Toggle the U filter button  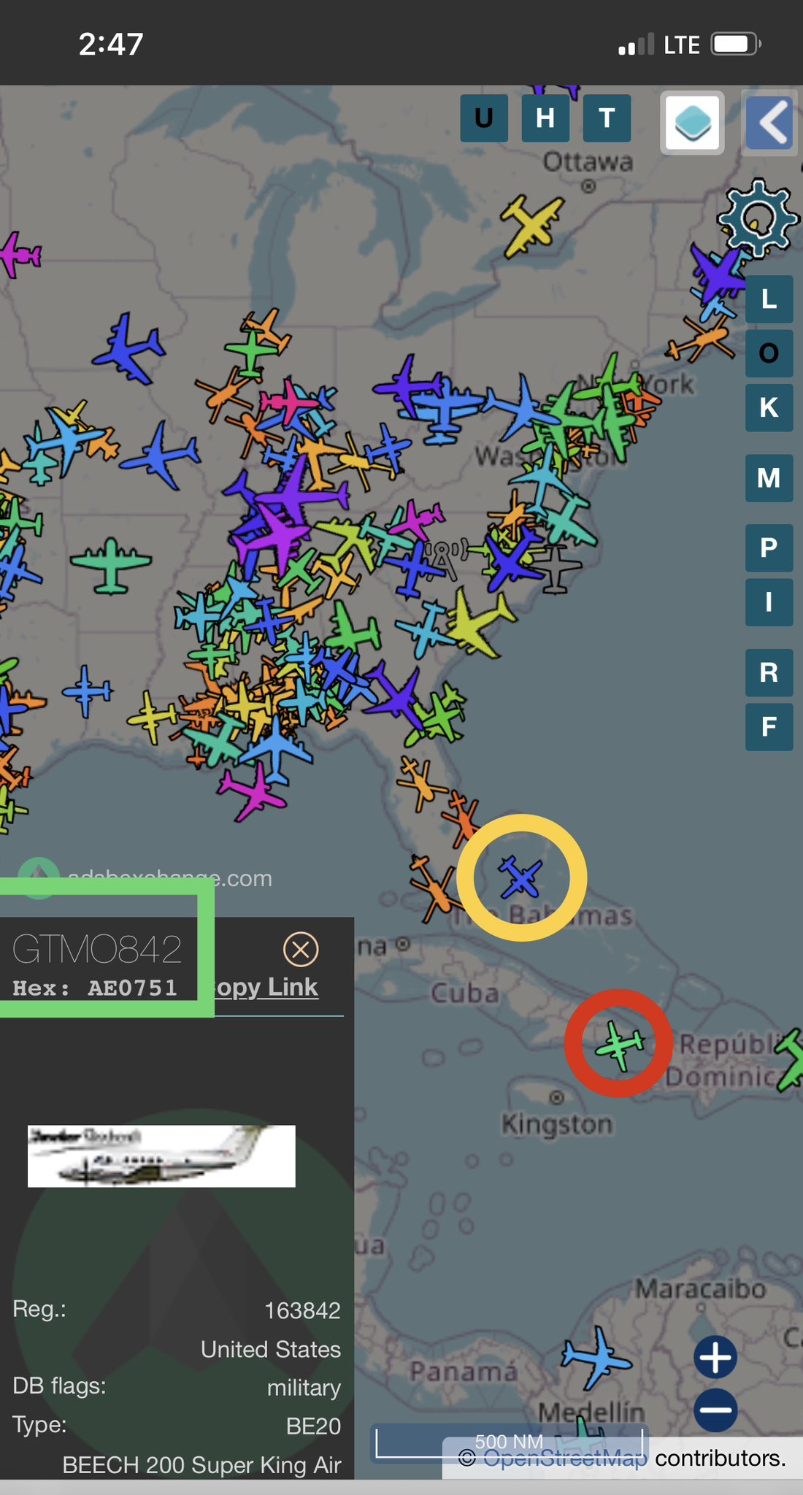(483, 118)
